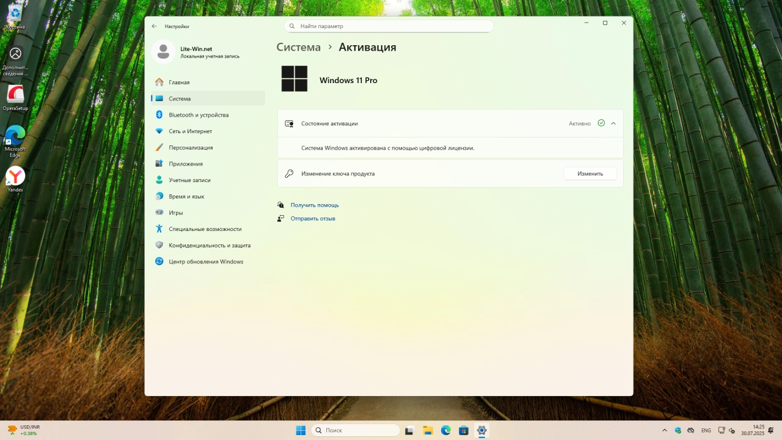Image resolution: width=782 pixels, height=440 pixels.
Task: Open Microsoft Store from the taskbar
Action: point(464,430)
